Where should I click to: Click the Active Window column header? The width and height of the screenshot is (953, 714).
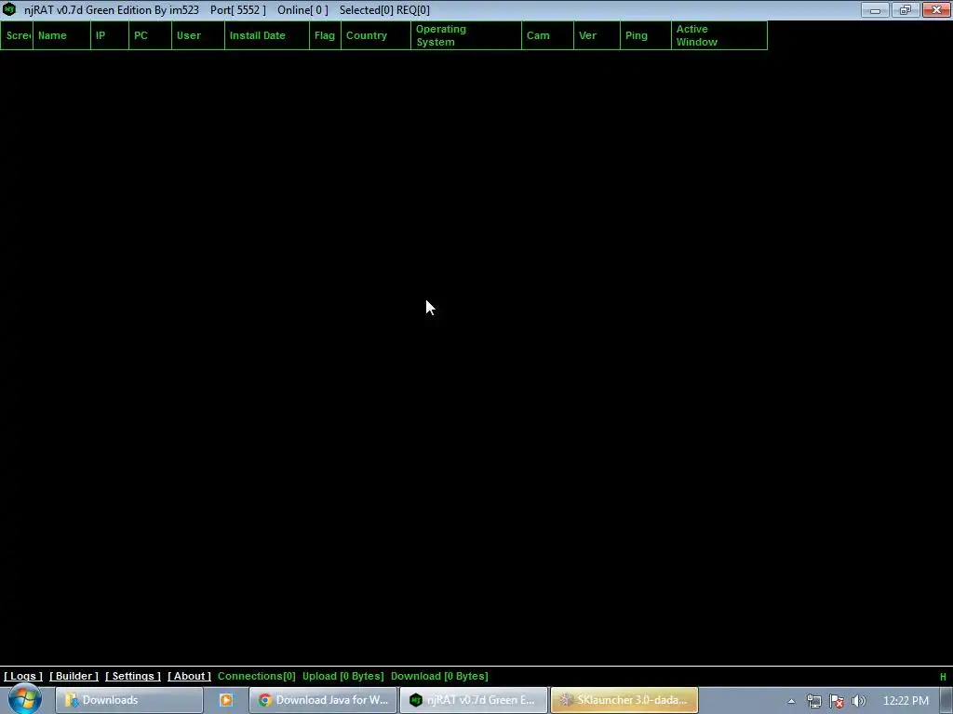point(719,35)
